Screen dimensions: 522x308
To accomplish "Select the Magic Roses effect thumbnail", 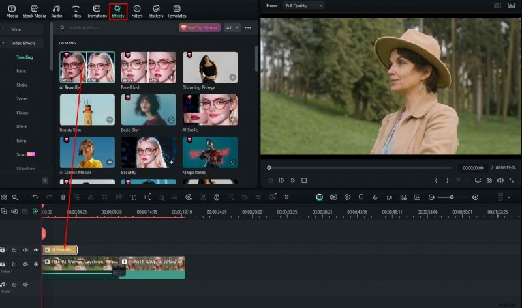I will 210,152.
